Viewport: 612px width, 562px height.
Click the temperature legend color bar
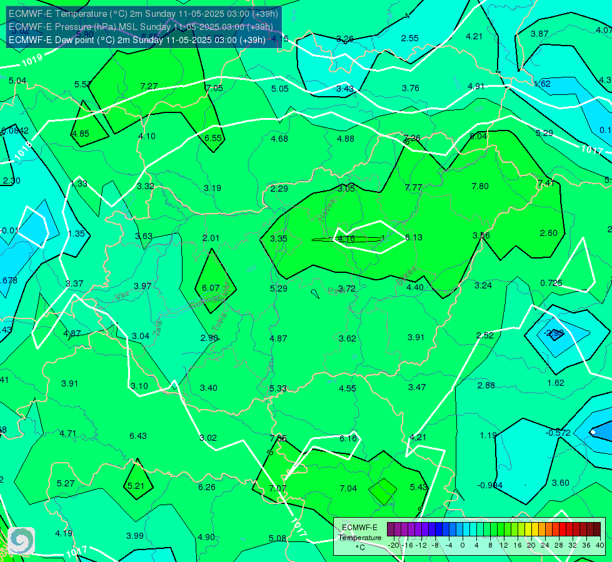click(494, 530)
